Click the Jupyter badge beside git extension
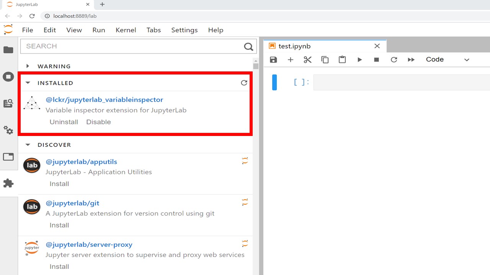 (x=245, y=202)
